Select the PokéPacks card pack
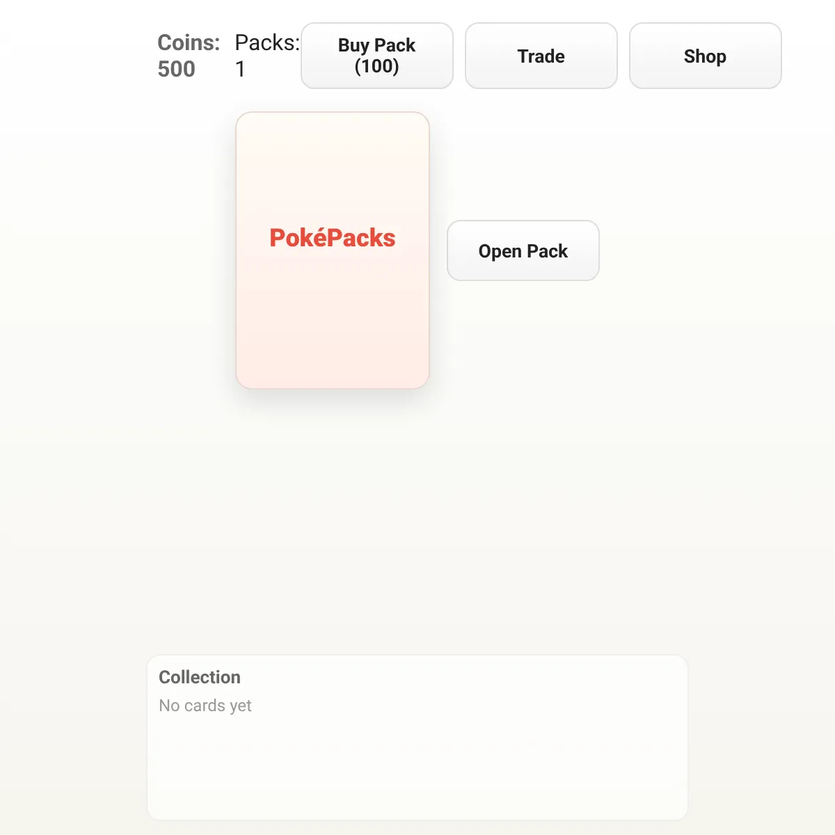This screenshot has height=835, width=835. pyautogui.click(x=333, y=250)
